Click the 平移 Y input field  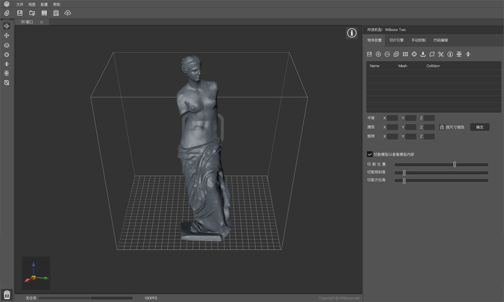[411, 118]
